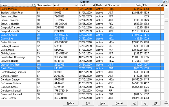Screen dimensions: 169x107
Task: Select Crookshank, Grant row
Action: tap(82, 65)
